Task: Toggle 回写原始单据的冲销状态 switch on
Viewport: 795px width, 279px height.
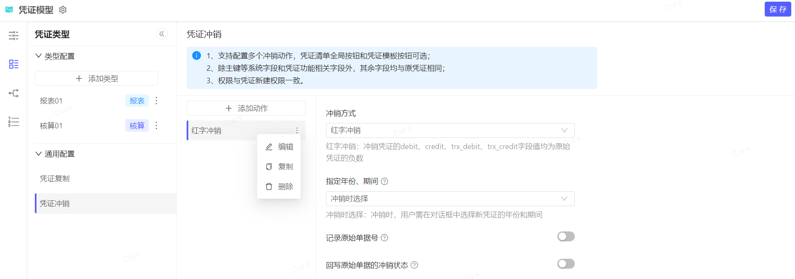Action: pyautogui.click(x=566, y=264)
